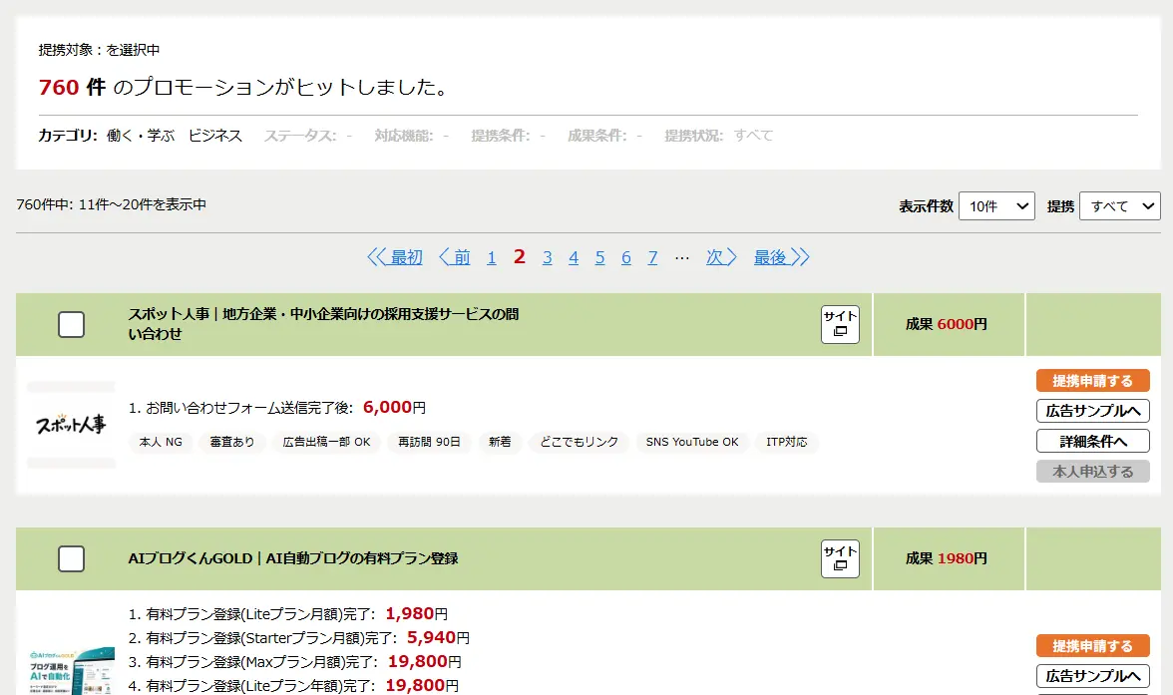The image size is (1173, 695).
Task: Jump to page 1
Action: click(492, 257)
